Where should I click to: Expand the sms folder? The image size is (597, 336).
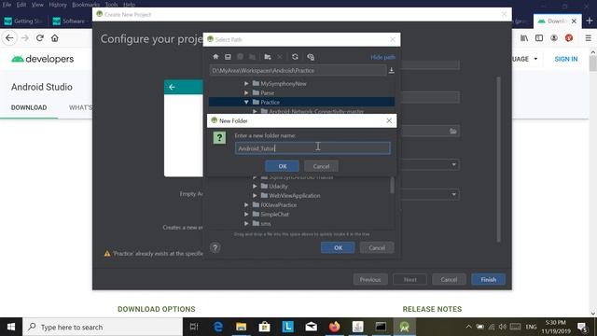[x=246, y=223]
